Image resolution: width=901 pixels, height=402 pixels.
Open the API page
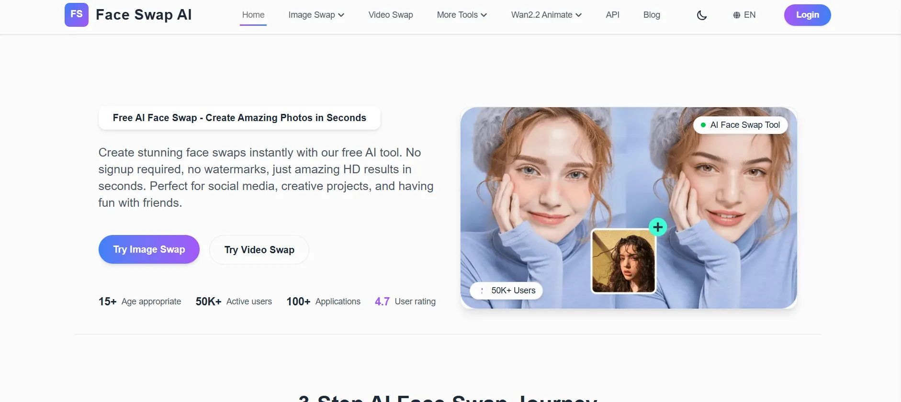coord(613,15)
